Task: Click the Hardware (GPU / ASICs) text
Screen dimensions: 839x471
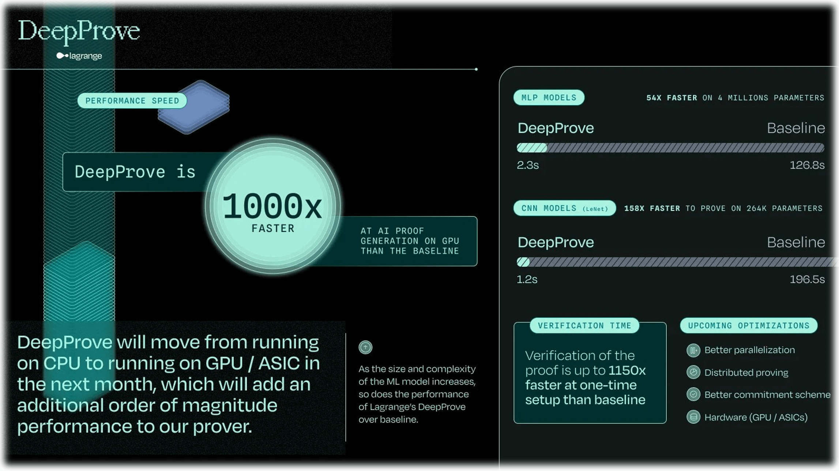Action: [756, 417]
